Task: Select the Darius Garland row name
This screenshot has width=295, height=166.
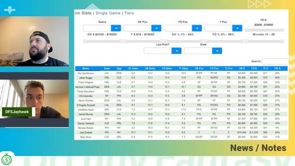Action: (x=86, y=124)
